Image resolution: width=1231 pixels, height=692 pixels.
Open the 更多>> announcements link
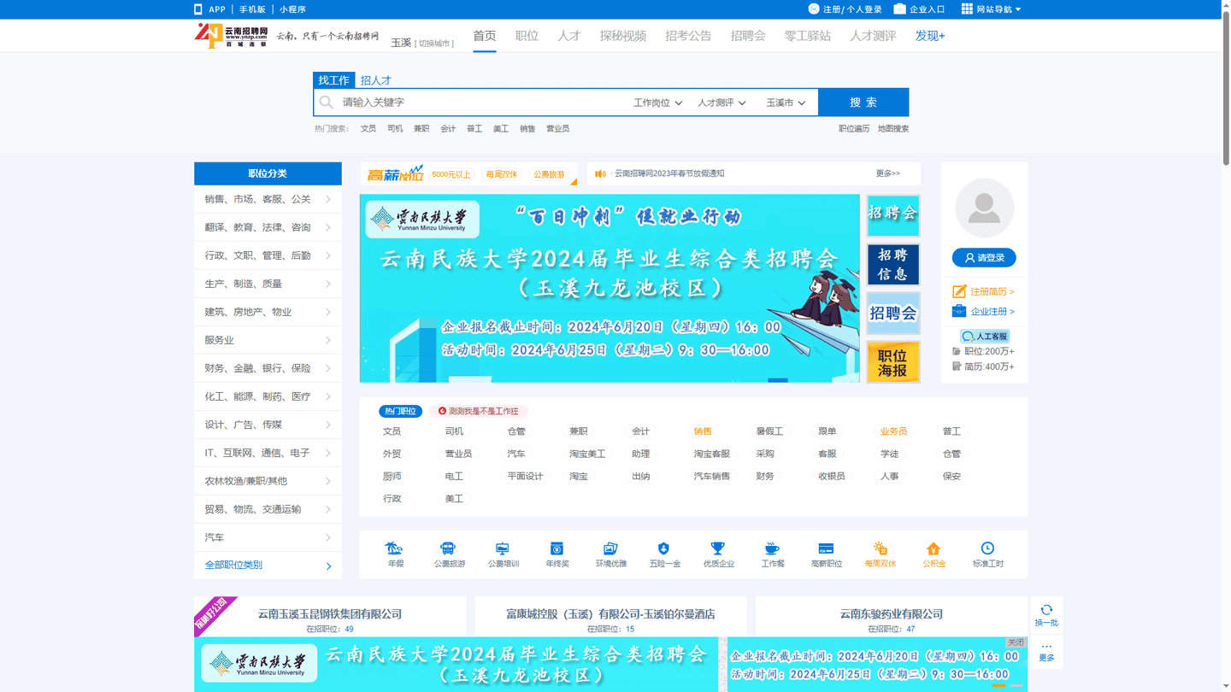point(888,173)
